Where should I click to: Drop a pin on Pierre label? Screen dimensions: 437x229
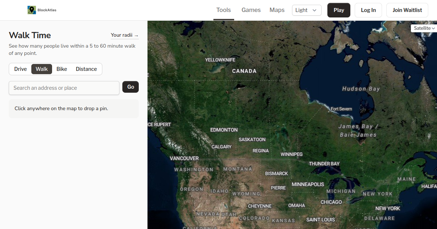[x=278, y=188]
